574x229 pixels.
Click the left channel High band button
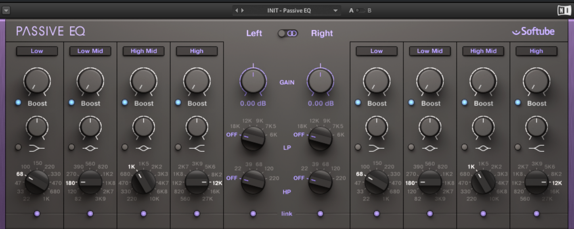point(197,51)
